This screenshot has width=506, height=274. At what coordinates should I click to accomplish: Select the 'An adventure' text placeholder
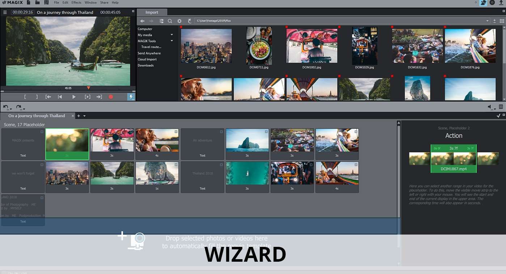tap(203, 144)
